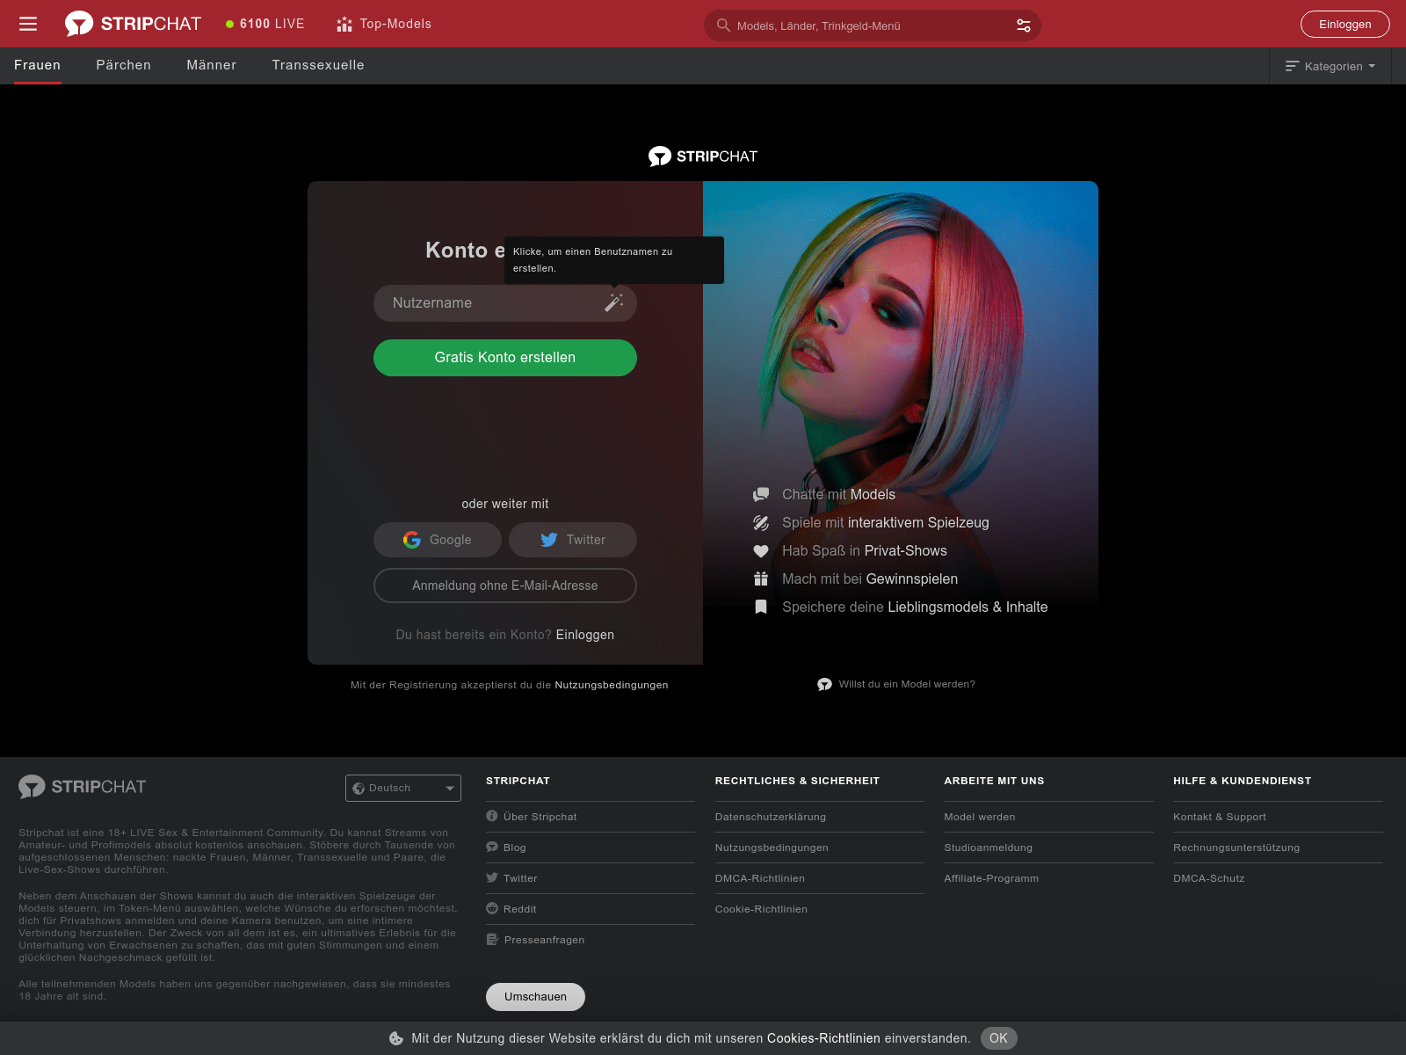Screen dimensions: 1406x1055
Task: Open Rechnungsunterstützung link
Action: point(1236,848)
